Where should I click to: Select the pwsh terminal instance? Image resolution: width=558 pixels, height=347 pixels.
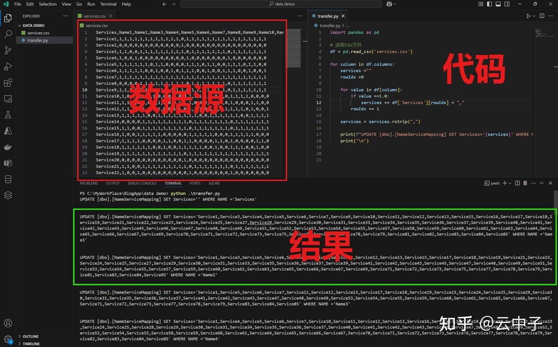492,183
